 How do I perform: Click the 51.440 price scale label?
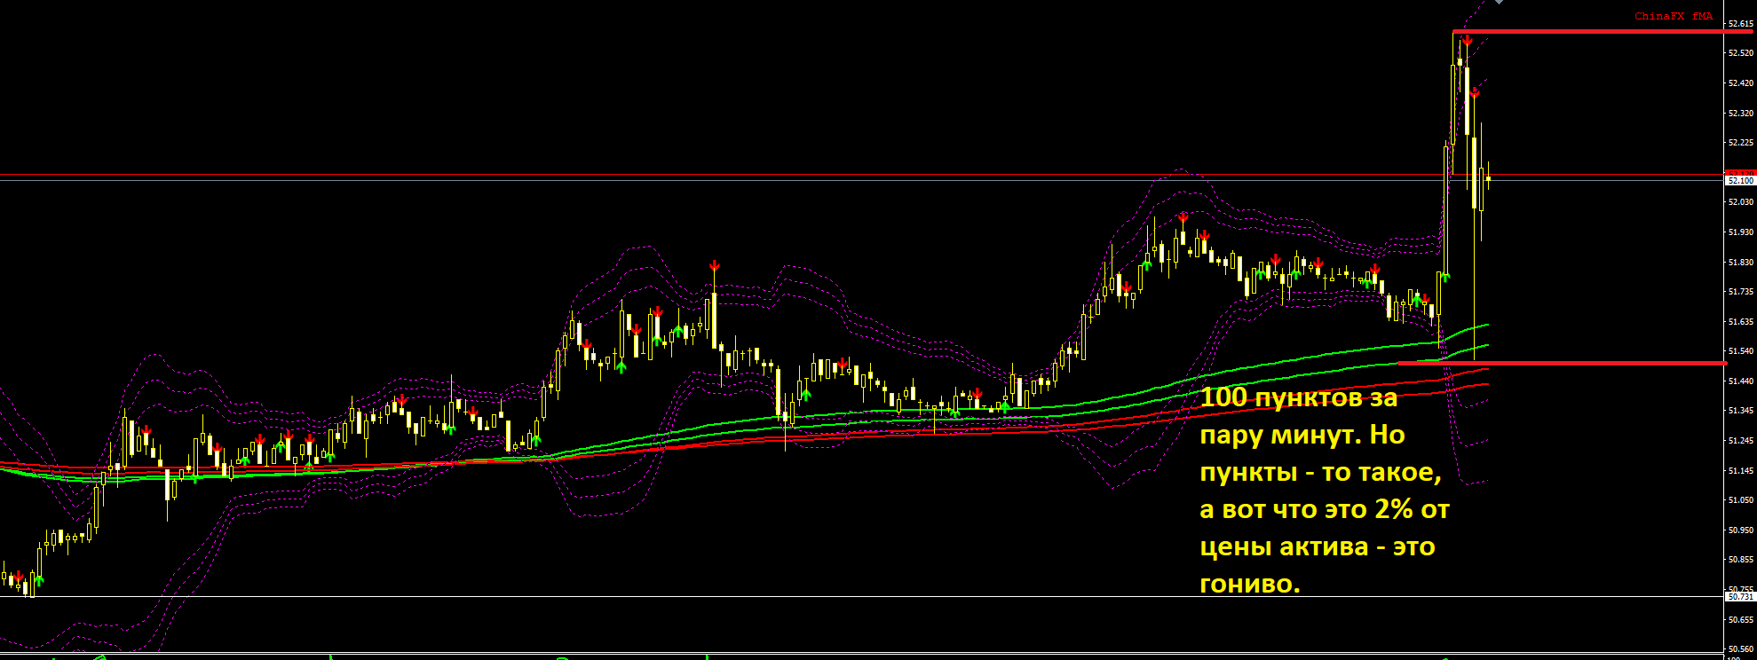point(1741,381)
